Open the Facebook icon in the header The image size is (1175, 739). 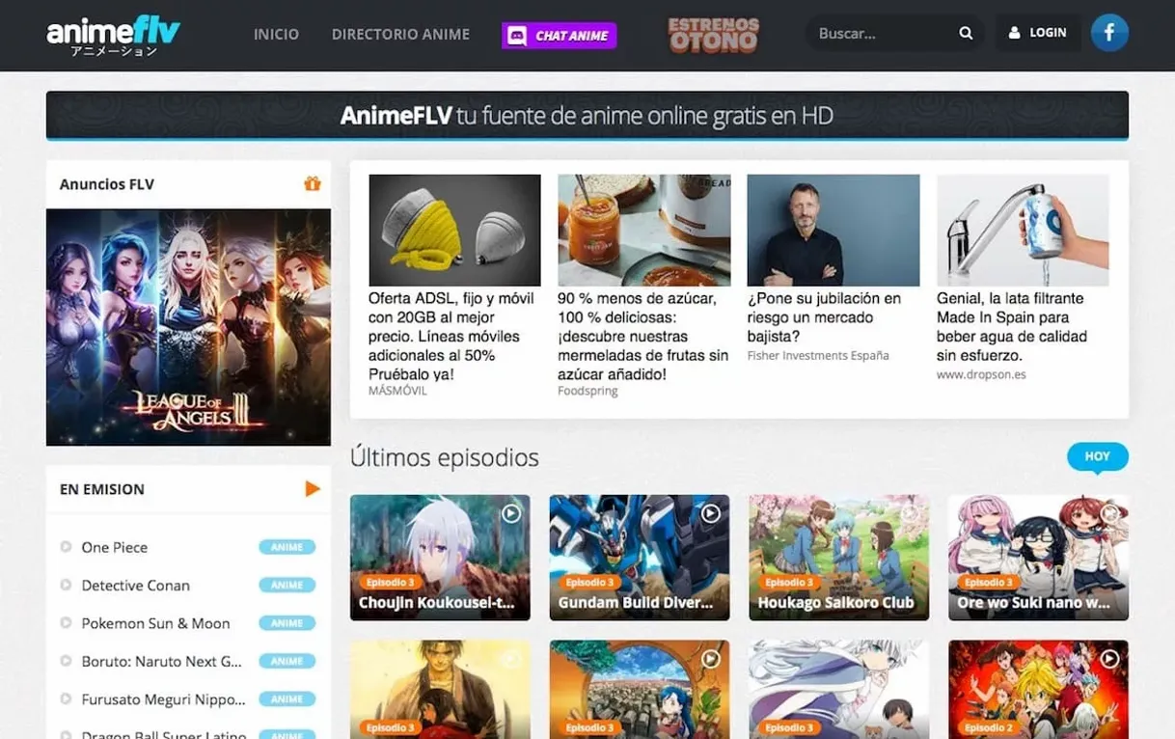coord(1108,32)
